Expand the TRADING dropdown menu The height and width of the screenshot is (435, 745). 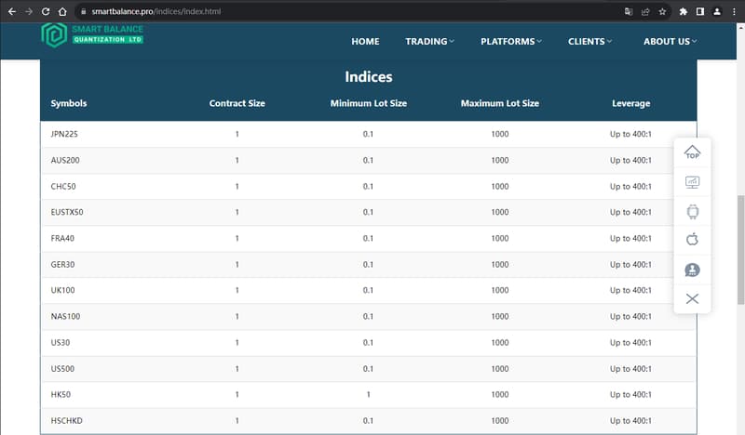click(429, 41)
